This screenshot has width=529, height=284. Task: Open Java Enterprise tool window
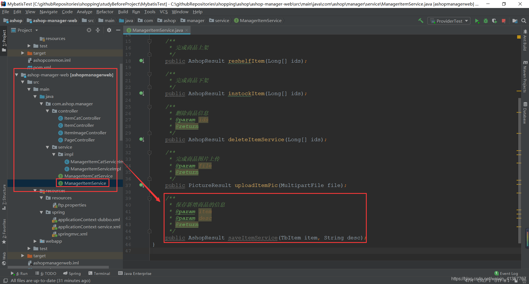tap(135, 274)
